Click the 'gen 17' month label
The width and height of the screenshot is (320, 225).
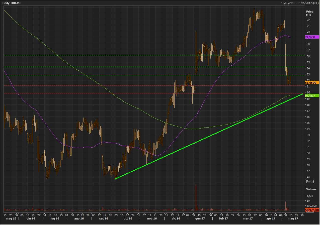click(x=200, y=219)
